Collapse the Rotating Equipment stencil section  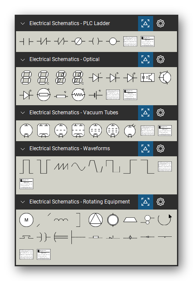click(x=23, y=202)
